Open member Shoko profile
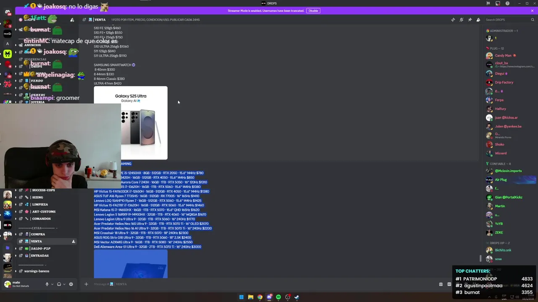This screenshot has width=538, height=302. 499,144
